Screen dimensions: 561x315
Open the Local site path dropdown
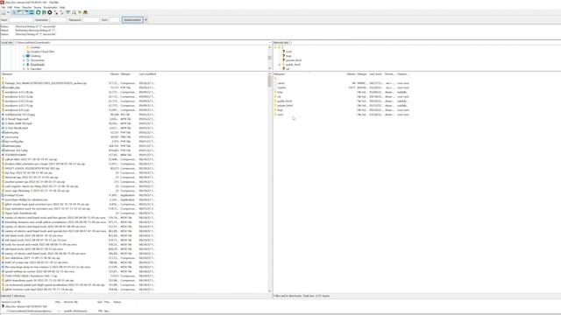coord(269,43)
